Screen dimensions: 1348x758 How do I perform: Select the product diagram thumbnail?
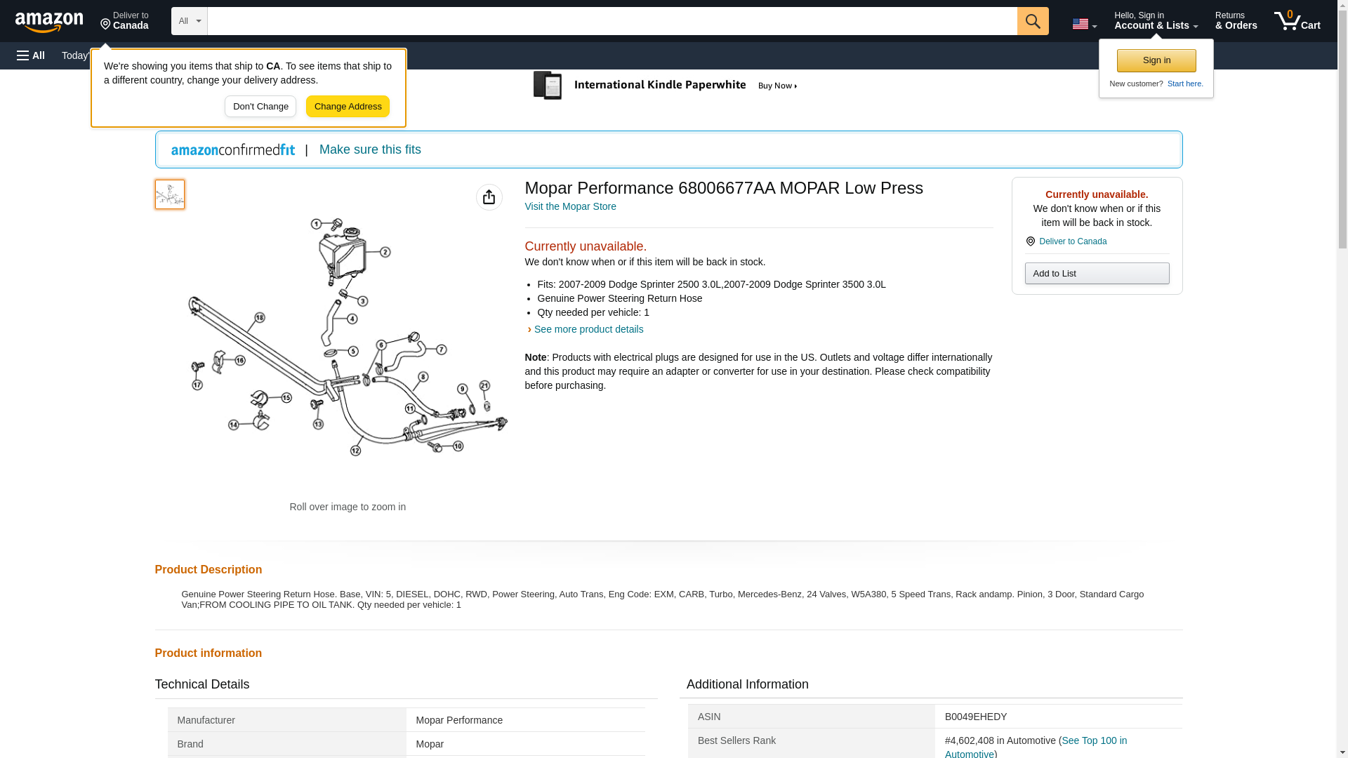[x=170, y=194]
